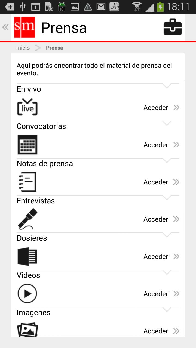This screenshot has width=196, height=348.
Task: Select the Prensa breadcrumb item
Action: (54, 48)
